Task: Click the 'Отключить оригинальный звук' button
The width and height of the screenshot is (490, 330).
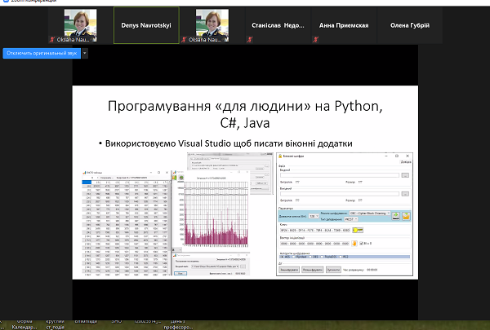Action: click(42, 53)
